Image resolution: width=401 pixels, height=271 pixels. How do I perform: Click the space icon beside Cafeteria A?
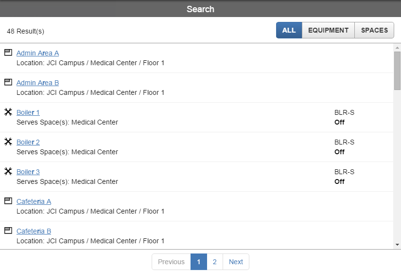tap(8, 201)
